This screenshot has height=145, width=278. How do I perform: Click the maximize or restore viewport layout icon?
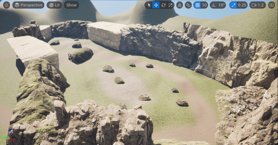coord(271,5)
